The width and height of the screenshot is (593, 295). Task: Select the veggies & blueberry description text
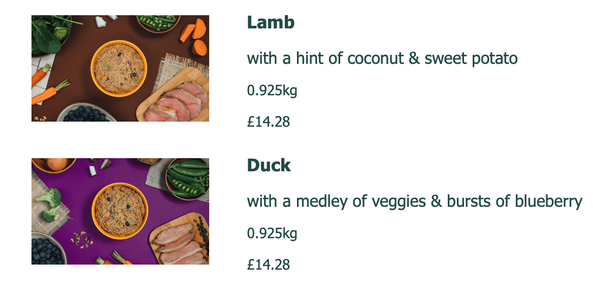[x=414, y=202]
